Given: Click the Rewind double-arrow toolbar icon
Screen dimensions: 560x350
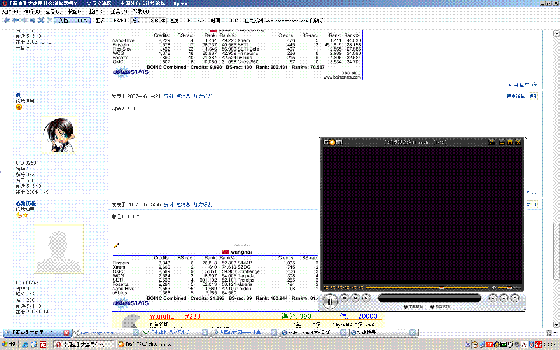Looking at the screenshot, I should tap(7, 20).
